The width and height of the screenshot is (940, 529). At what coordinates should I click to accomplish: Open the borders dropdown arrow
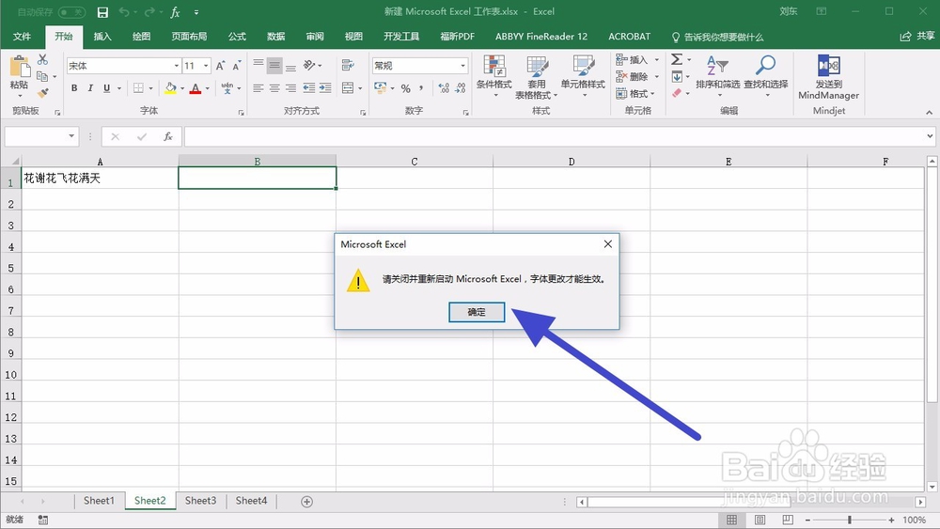(x=150, y=88)
